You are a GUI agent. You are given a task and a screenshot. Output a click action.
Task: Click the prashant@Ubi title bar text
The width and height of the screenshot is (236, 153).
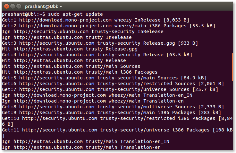(x=44, y=6)
